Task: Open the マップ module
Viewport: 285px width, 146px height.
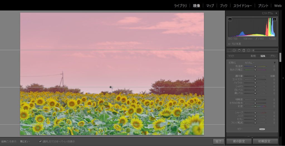Action: pos(210,6)
